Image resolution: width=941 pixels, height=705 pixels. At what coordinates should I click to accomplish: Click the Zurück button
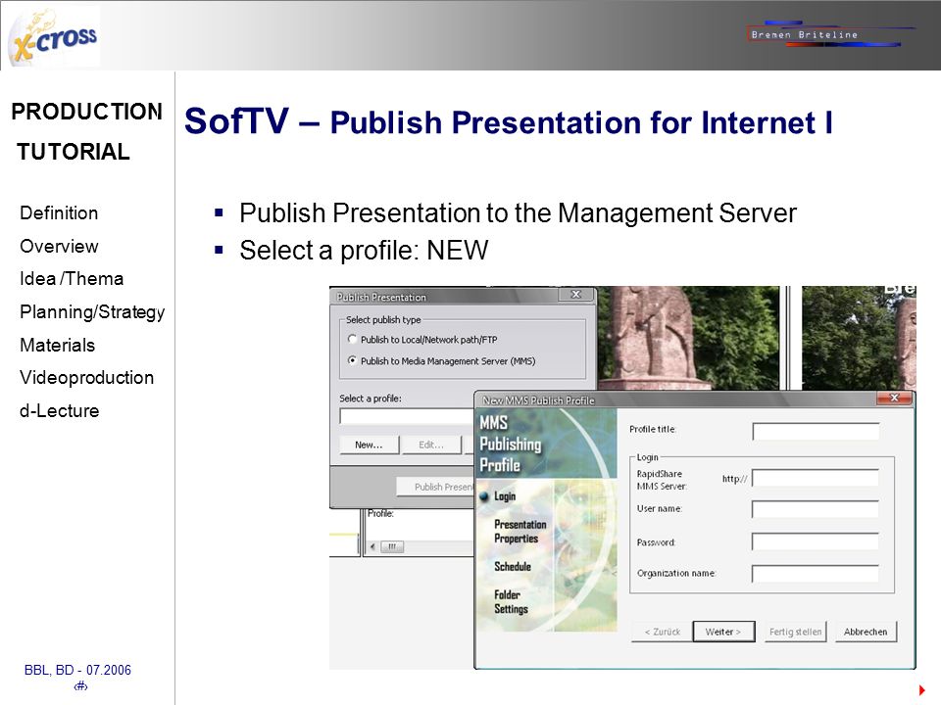(662, 632)
